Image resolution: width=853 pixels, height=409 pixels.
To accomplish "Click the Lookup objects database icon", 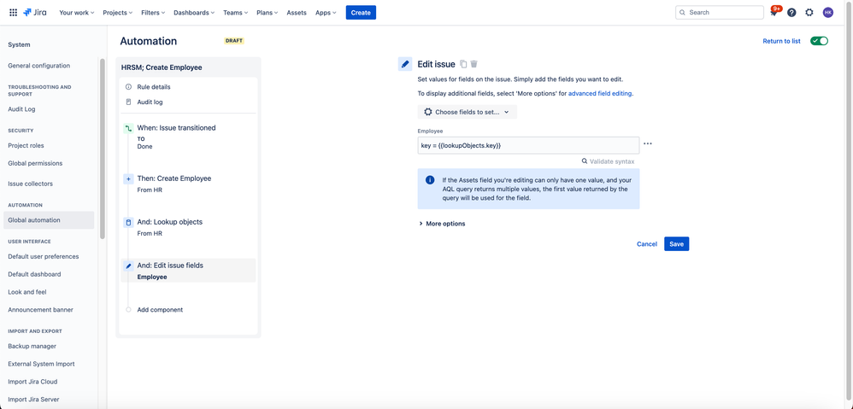I will click(x=128, y=222).
